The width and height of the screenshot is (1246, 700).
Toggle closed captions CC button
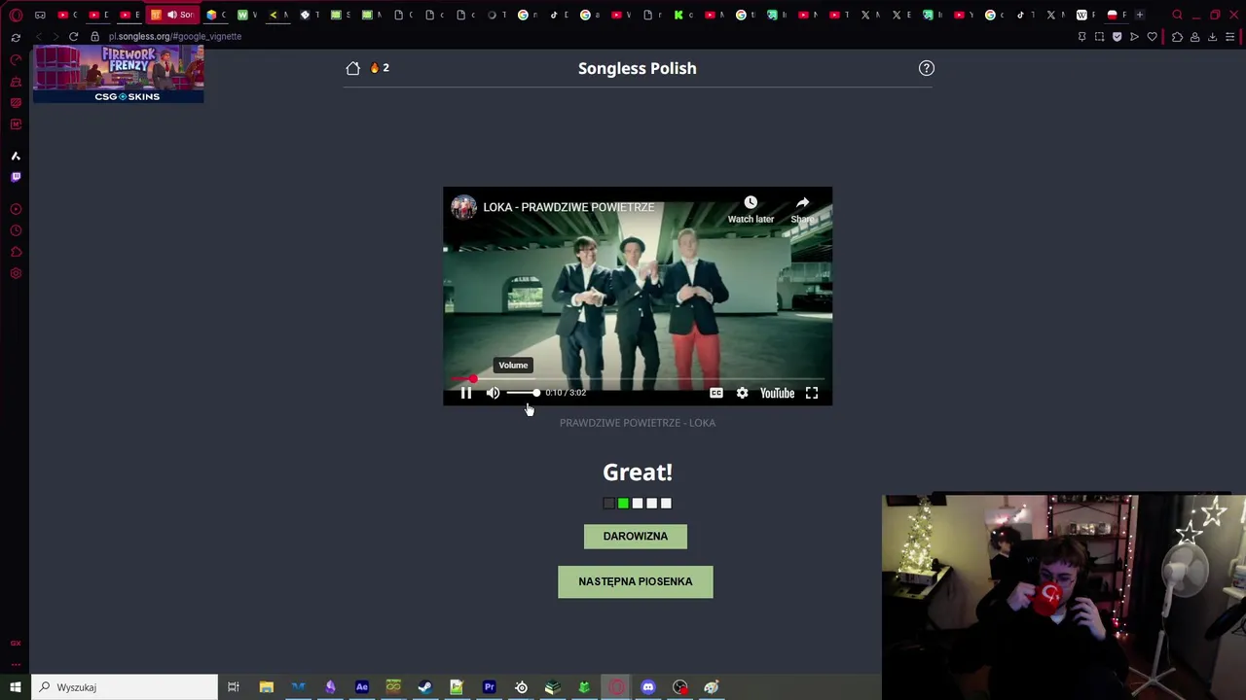tap(716, 393)
